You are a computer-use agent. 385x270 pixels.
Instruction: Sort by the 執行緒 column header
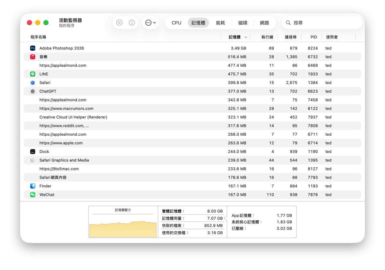click(267, 37)
